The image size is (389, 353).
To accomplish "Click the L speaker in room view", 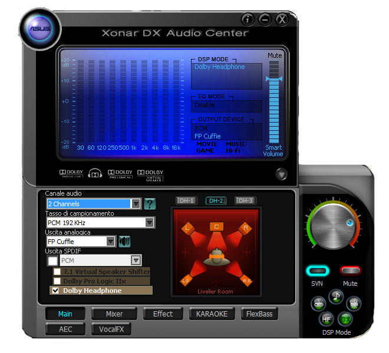I will [188, 227].
